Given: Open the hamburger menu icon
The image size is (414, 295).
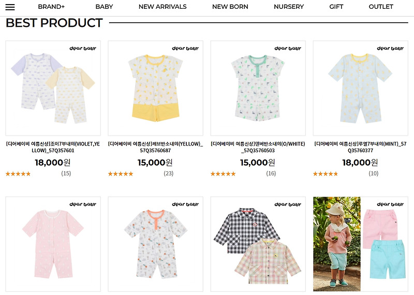Looking at the screenshot, I should pos(10,7).
